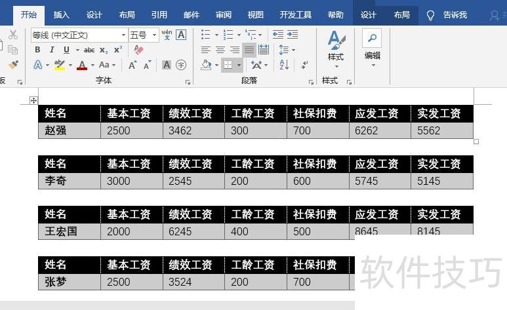Increase paragraph indent
The width and height of the screenshot is (507, 310).
pos(293,35)
